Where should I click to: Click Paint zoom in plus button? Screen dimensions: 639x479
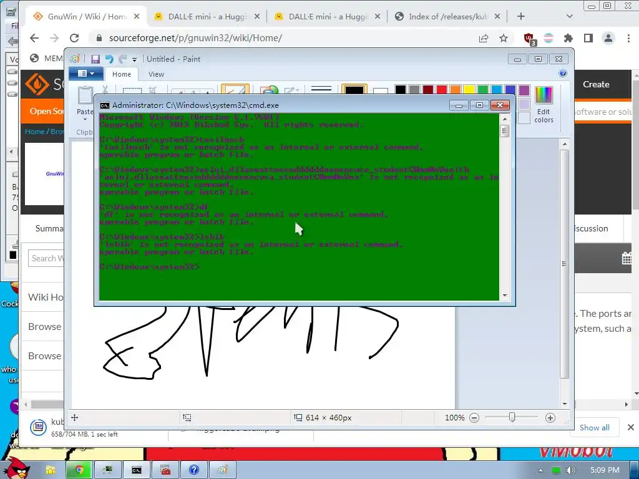click(x=550, y=417)
